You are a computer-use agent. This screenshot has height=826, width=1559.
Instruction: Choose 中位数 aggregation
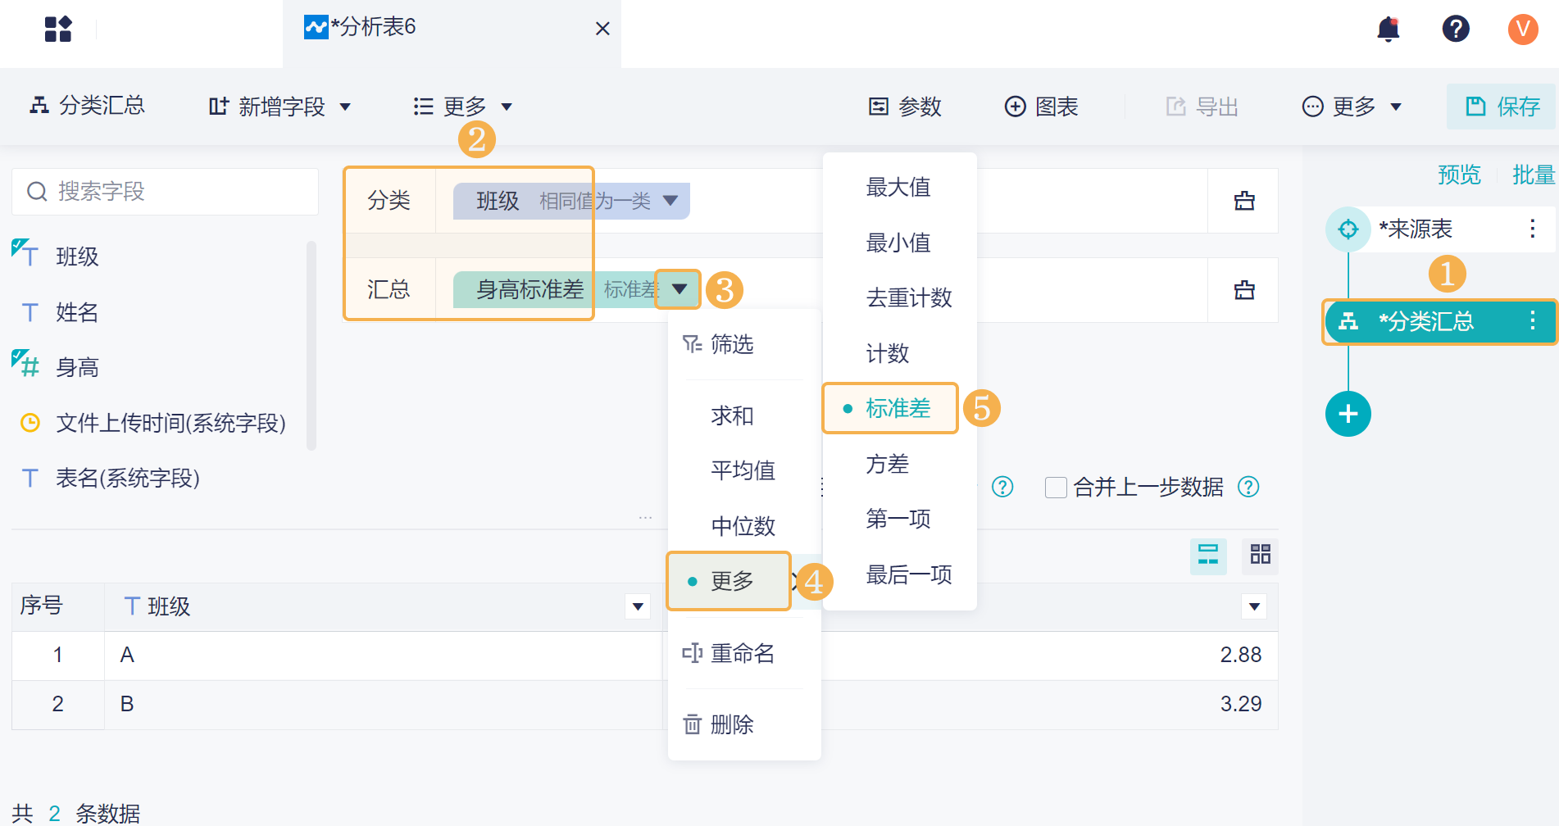(x=744, y=526)
